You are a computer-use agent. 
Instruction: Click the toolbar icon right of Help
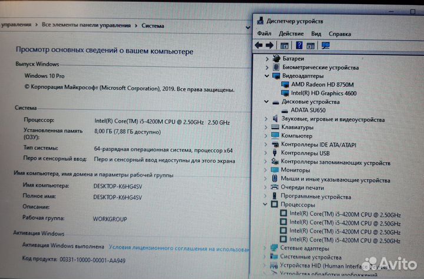pyautogui.click(x=310, y=46)
